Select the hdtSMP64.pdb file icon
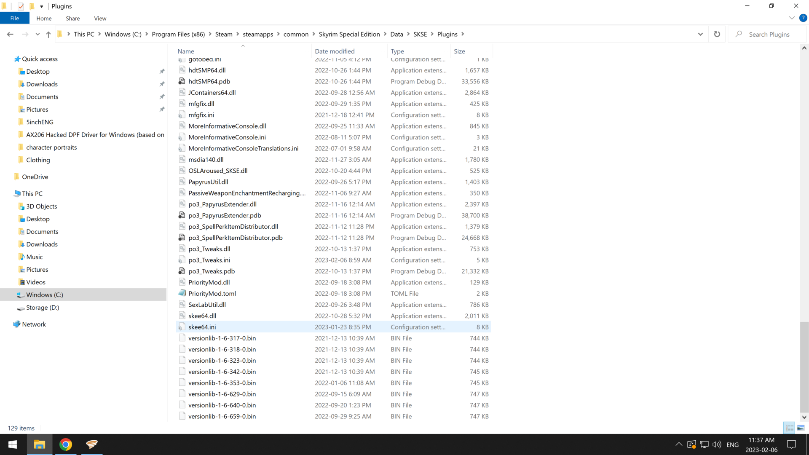The width and height of the screenshot is (809, 455). point(182,81)
